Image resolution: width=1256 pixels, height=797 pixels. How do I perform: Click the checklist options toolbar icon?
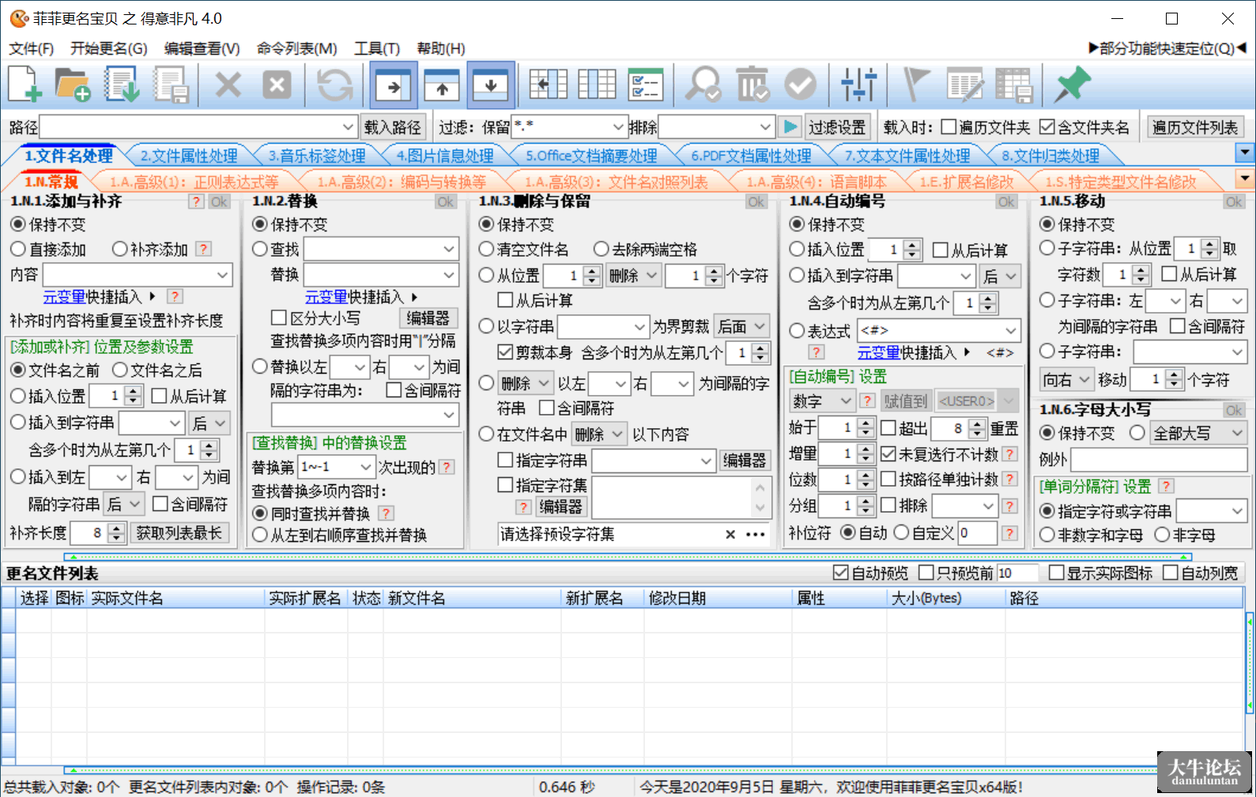point(646,85)
